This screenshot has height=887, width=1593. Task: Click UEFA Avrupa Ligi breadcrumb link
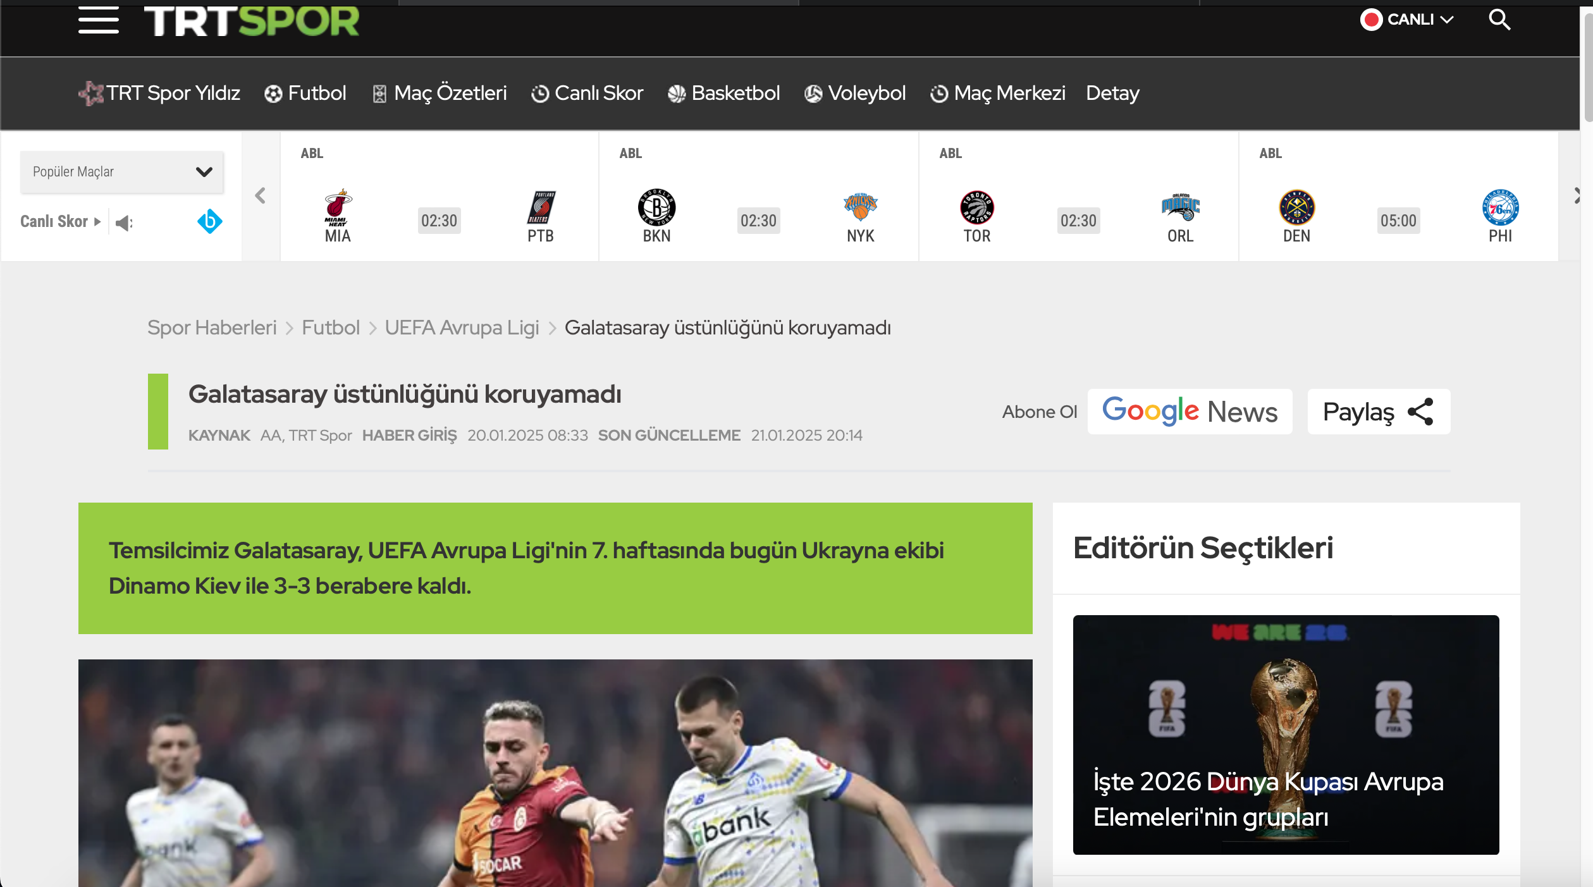pos(462,327)
